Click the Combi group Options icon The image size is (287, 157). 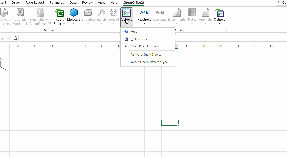(x=219, y=12)
